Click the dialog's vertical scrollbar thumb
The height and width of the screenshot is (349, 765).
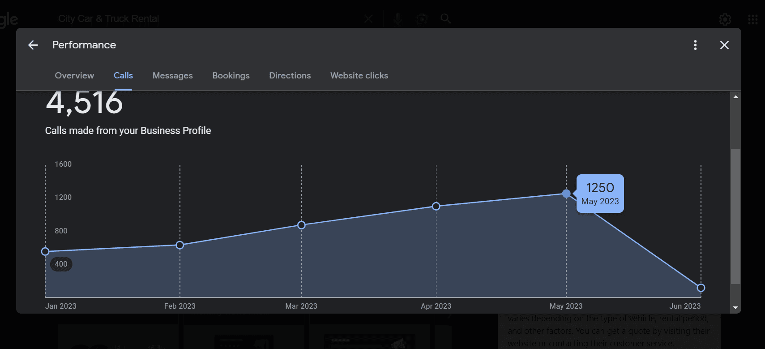tap(735, 216)
